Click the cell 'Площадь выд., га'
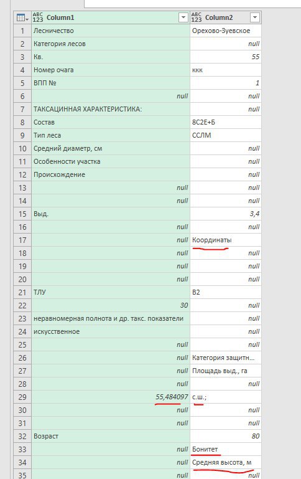The width and height of the screenshot is (301, 479). [226, 371]
